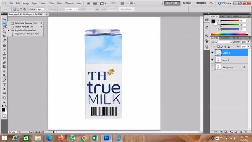Select the Blur tool
Image resolution: width=252 pixels, height=142 pixels.
(x=4, y=71)
